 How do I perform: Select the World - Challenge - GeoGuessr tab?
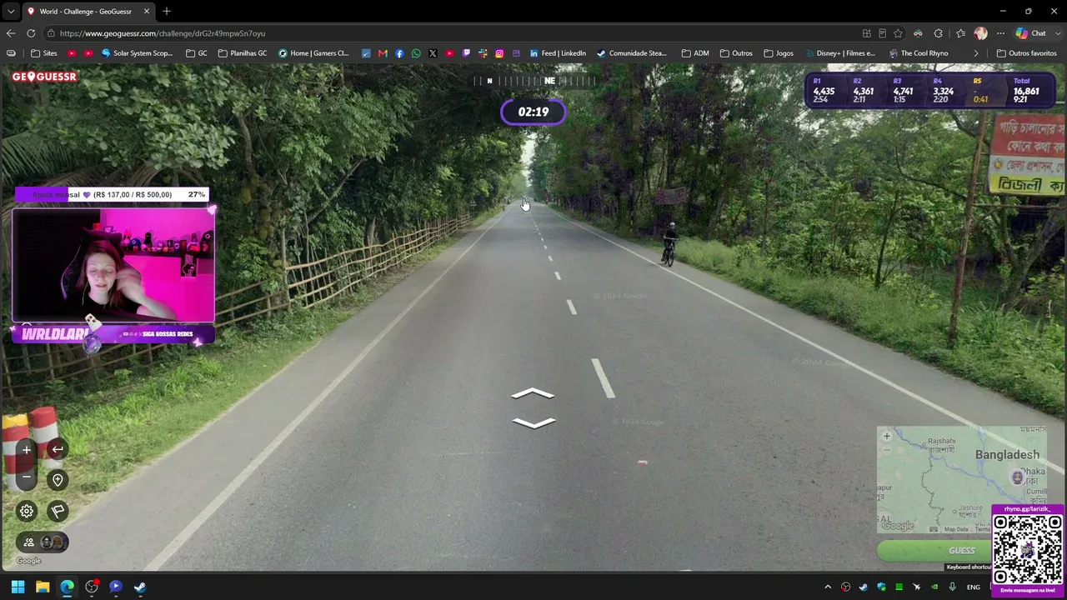tap(88, 11)
